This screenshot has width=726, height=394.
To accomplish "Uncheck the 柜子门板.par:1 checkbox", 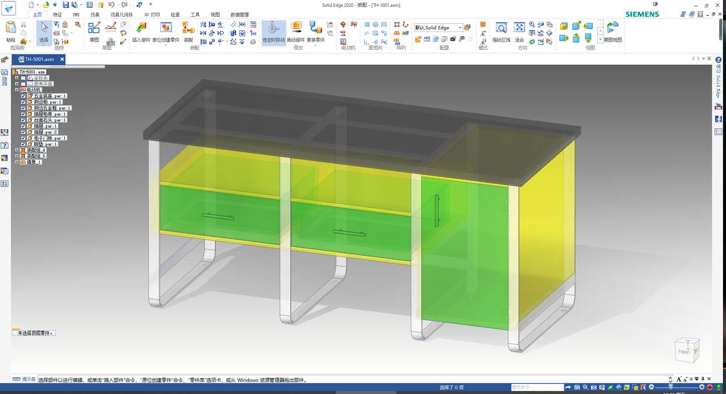I will [23, 138].
